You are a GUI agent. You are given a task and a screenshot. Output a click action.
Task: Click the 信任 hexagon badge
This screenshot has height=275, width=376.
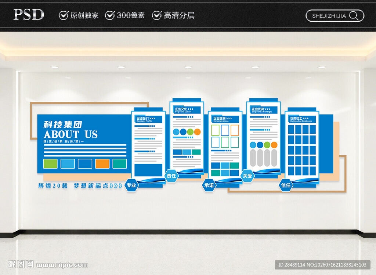pos(286,185)
